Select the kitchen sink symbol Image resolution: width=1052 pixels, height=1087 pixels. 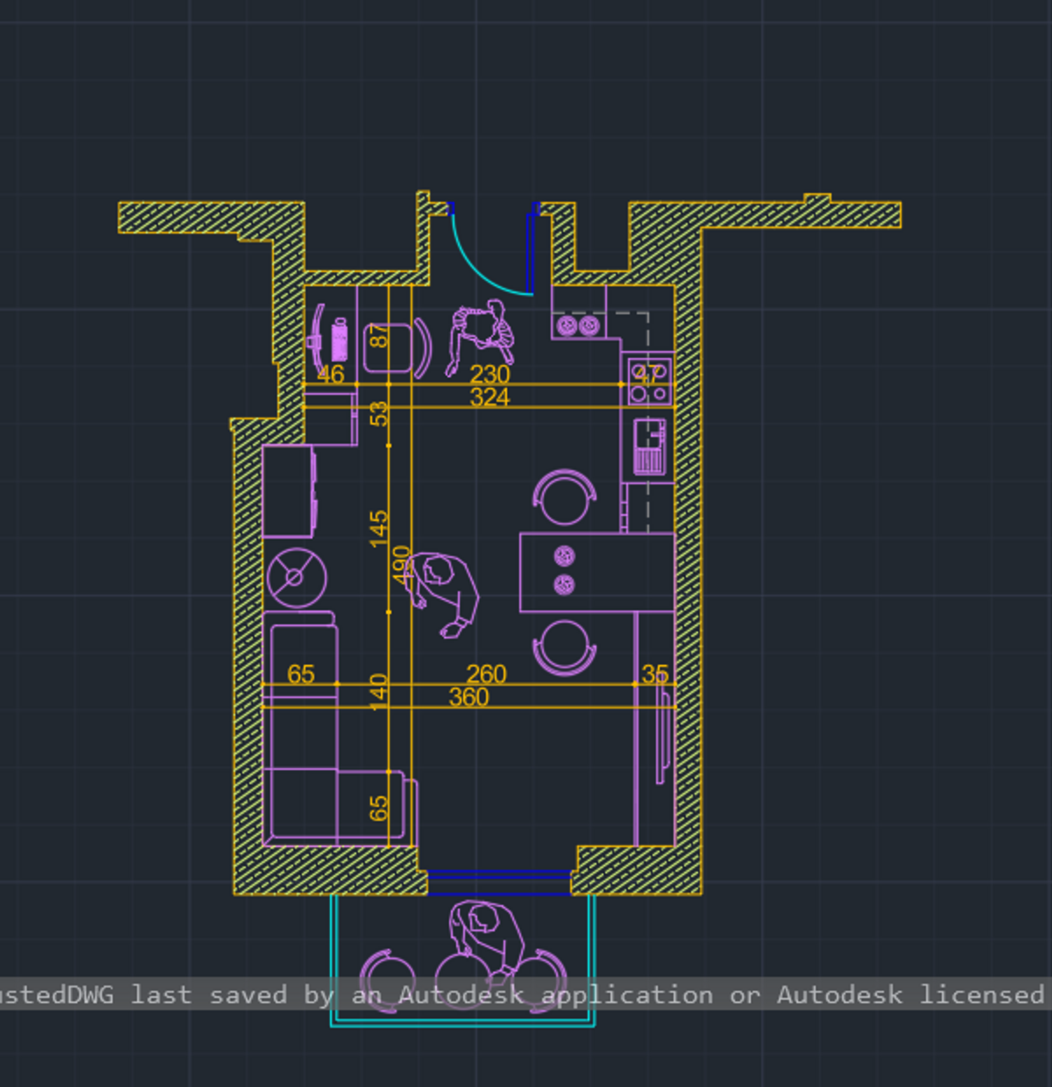point(649,447)
